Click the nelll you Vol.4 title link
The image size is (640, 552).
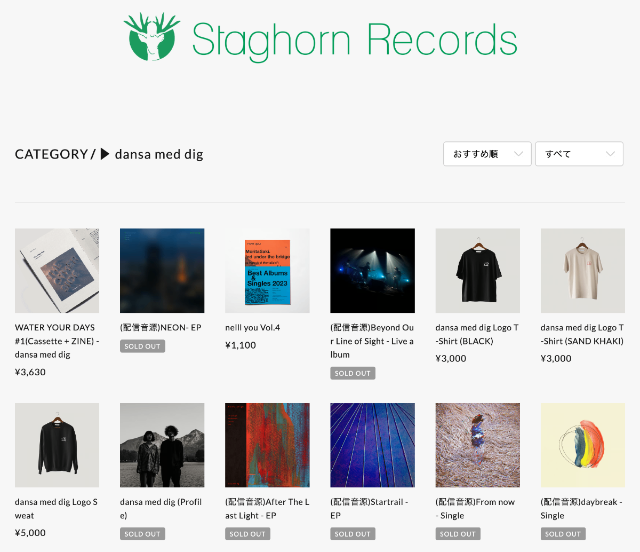pyautogui.click(x=252, y=327)
